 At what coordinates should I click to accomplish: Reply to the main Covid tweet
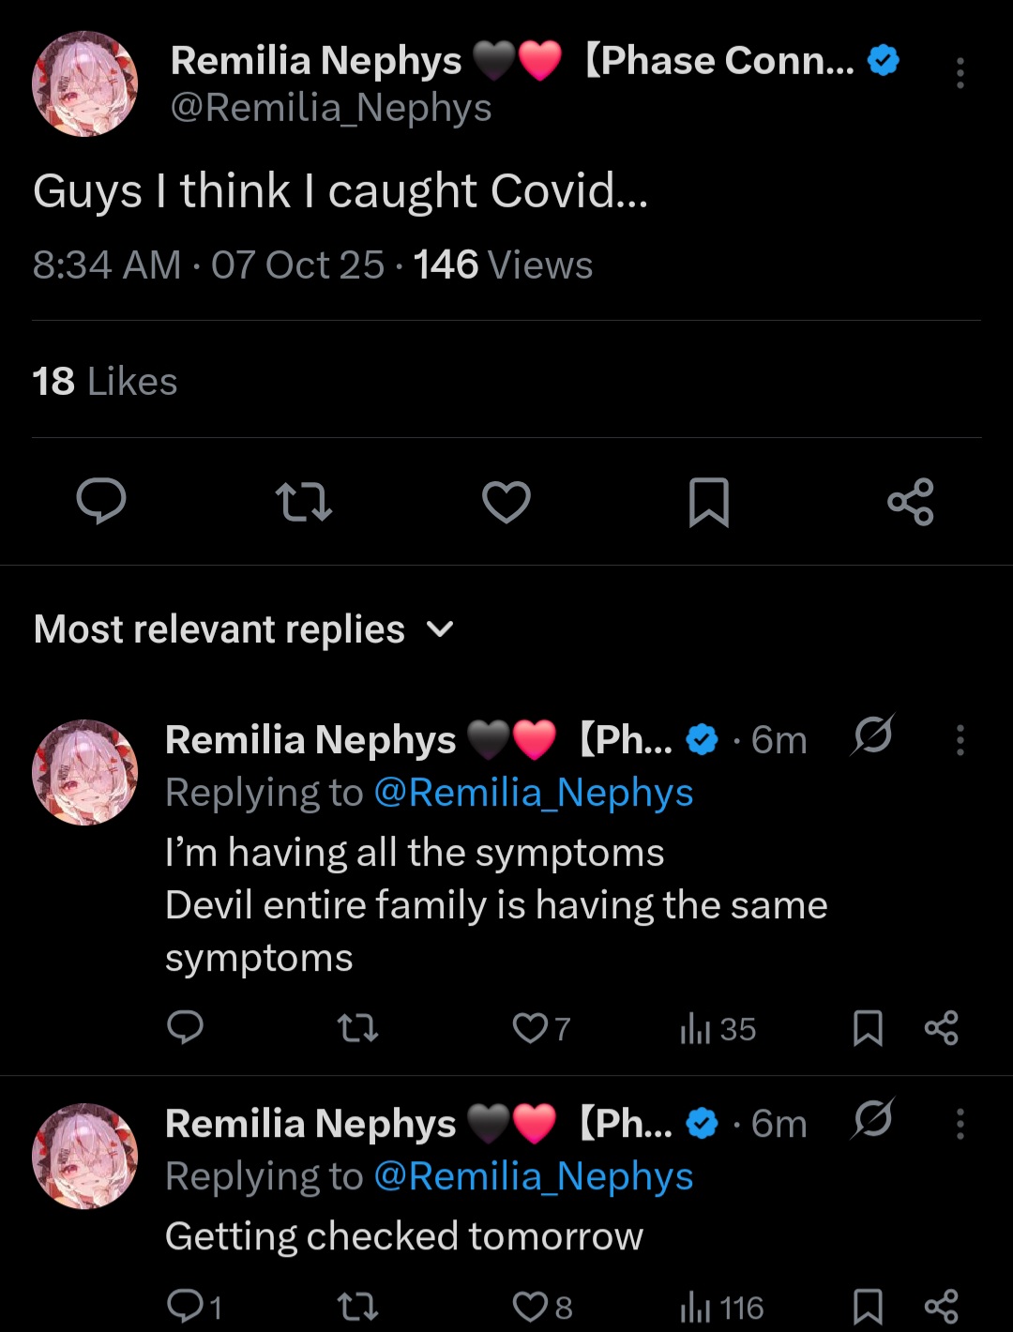[101, 501]
